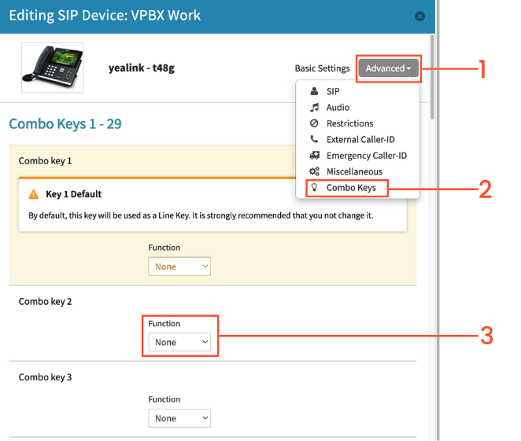Click the Emergency Caller-ID ambulance icon
This screenshot has height=441, width=521.
tap(314, 155)
